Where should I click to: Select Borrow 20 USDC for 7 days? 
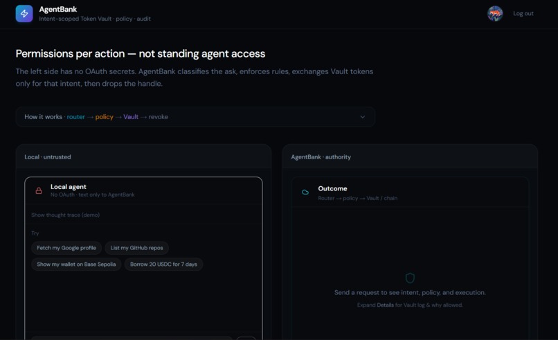(163, 264)
